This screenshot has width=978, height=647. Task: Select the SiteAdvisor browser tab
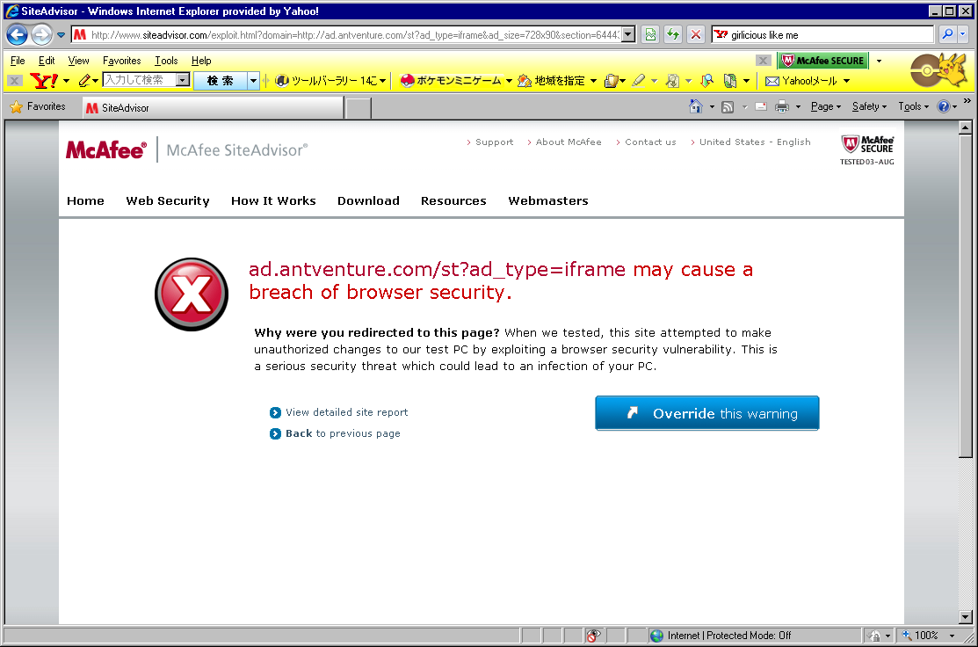[213, 108]
